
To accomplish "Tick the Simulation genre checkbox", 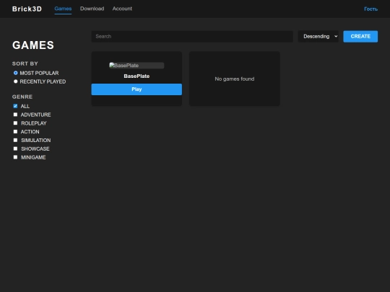I will tap(15, 140).
